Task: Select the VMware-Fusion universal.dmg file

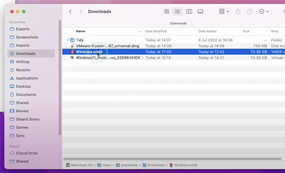Action: 173,46
